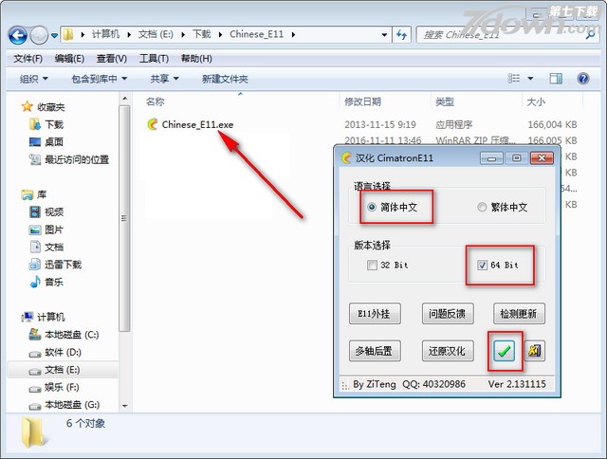Click the 多轴后置 button
This screenshot has width=607, height=459.
[375, 351]
